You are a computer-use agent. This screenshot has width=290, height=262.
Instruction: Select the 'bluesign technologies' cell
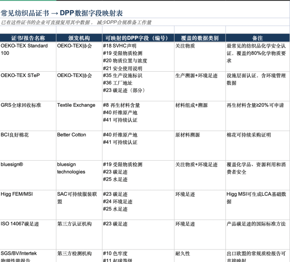pyautogui.click(x=79, y=175)
